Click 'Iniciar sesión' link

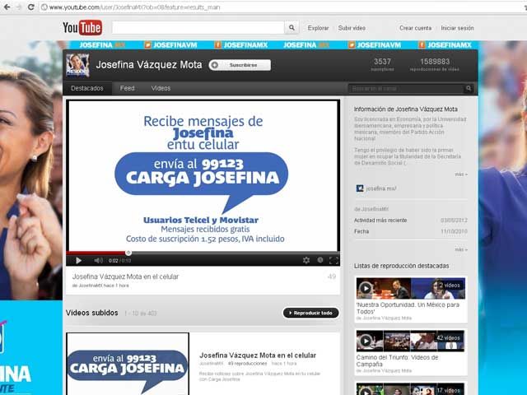tap(458, 28)
